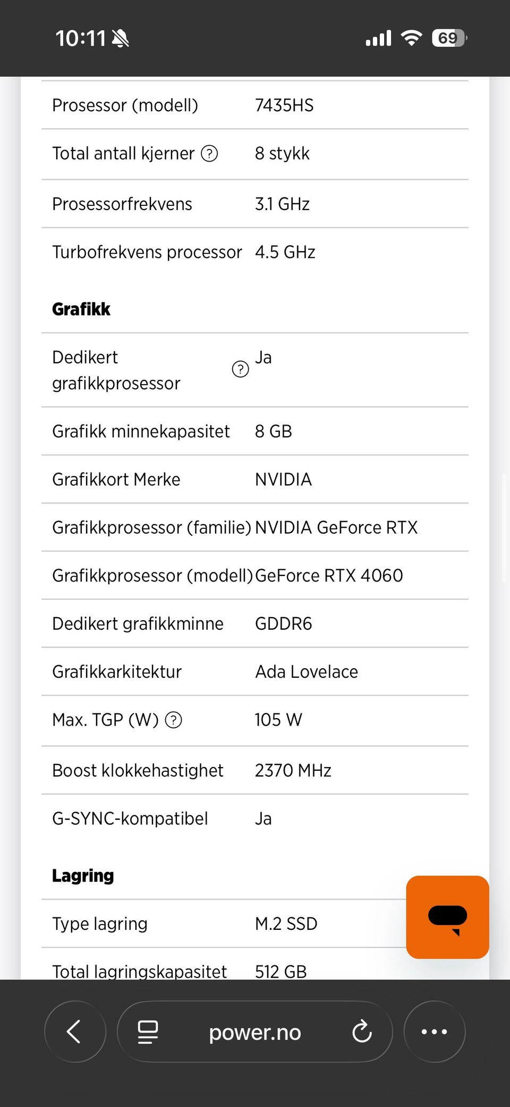The height and width of the screenshot is (1107, 510).
Task: Tap the Wi-Fi status icon
Action: pos(411,38)
